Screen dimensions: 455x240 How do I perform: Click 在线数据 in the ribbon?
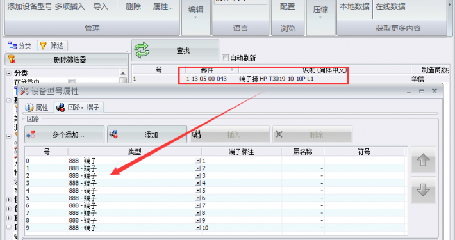[x=390, y=6]
